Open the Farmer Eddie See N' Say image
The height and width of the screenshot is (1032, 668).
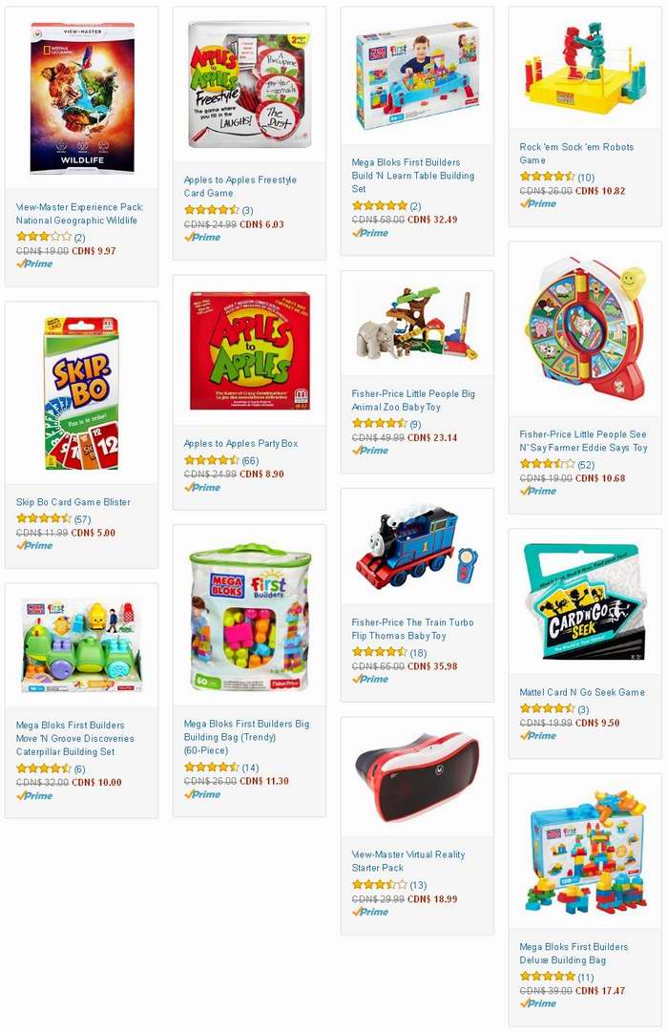click(585, 329)
